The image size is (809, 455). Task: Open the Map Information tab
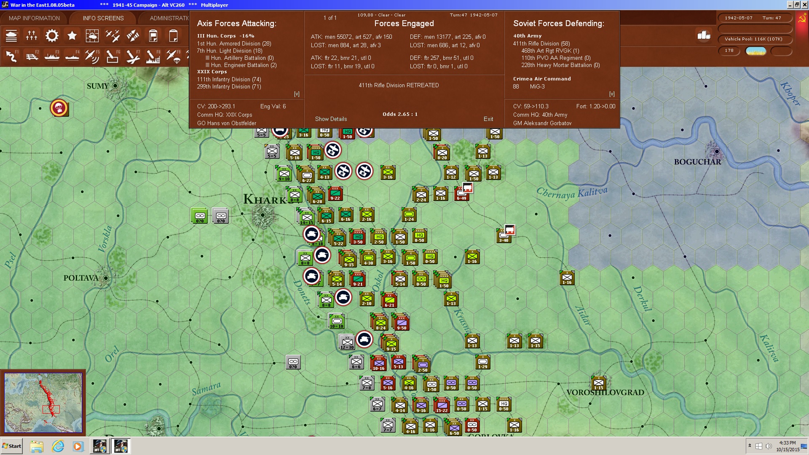coord(34,18)
